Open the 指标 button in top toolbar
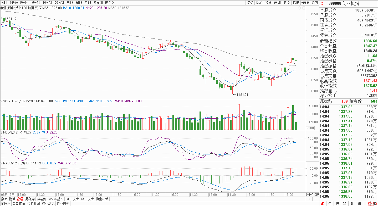The image size is (378, 206). [x=250, y=3]
